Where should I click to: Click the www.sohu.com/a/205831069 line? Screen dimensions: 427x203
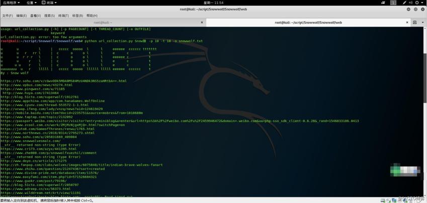pyautogui.click(x=39, y=137)
